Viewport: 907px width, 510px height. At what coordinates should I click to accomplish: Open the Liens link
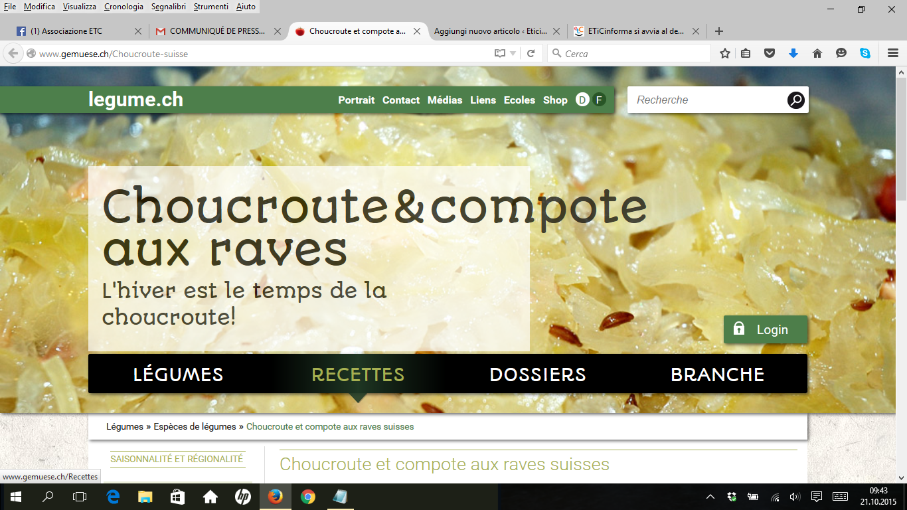483,100
